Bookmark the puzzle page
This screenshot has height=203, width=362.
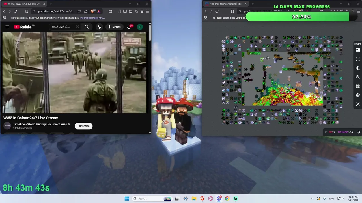pos(232,11)
